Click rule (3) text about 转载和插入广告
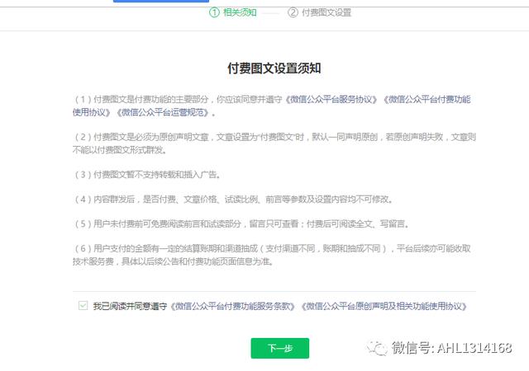Screen dimensions: 529x371 [147, 175]
